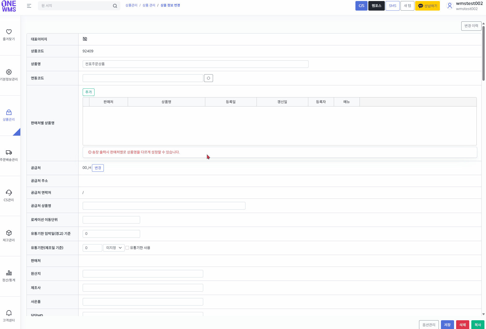
Task: Click supplier name 00_H
Action: [87, 168]
